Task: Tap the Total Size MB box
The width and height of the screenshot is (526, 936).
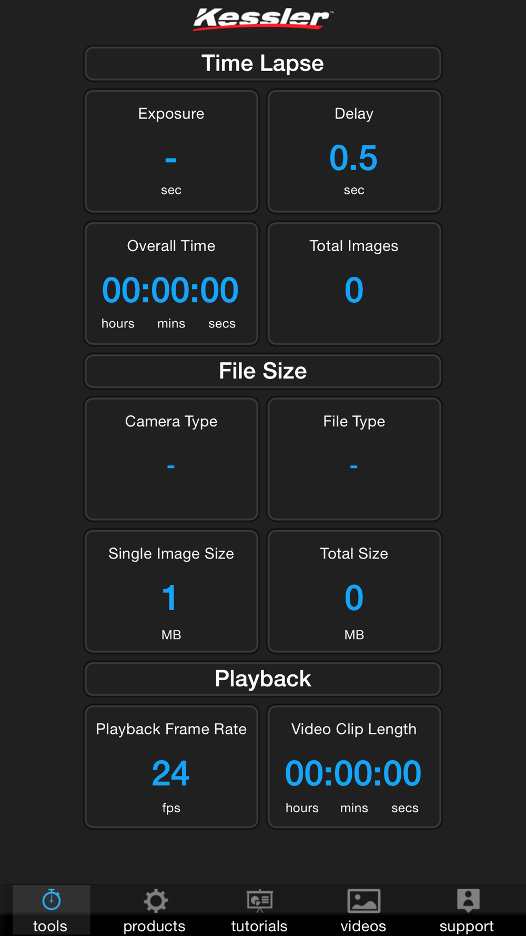Action: coord(354,591)
